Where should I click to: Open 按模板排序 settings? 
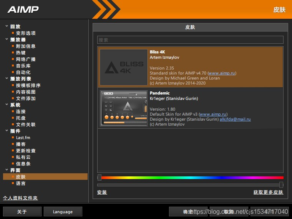click(28, 85)
